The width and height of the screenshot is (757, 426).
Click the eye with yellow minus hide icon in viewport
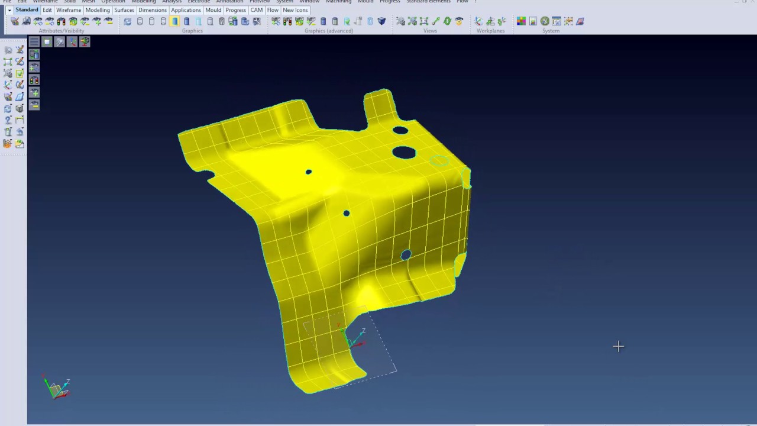tap(34, 105)
